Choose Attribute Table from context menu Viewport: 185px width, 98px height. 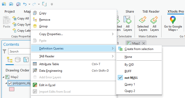point(74,64)
